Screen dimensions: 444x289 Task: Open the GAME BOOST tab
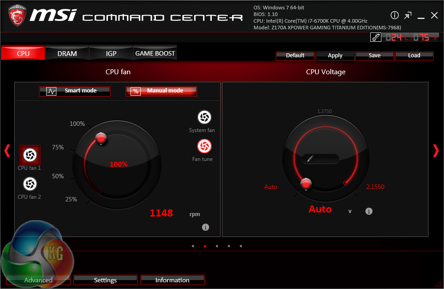pos(155,53)
